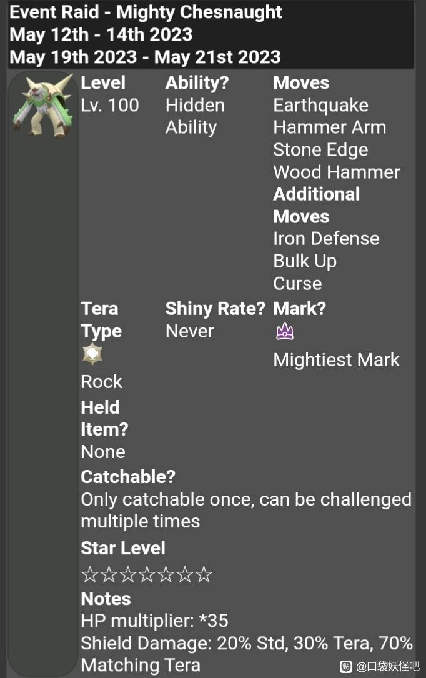Select the Hammer Arm move
The height and width of the screenshot is (678, 426).
coord(330,127)
